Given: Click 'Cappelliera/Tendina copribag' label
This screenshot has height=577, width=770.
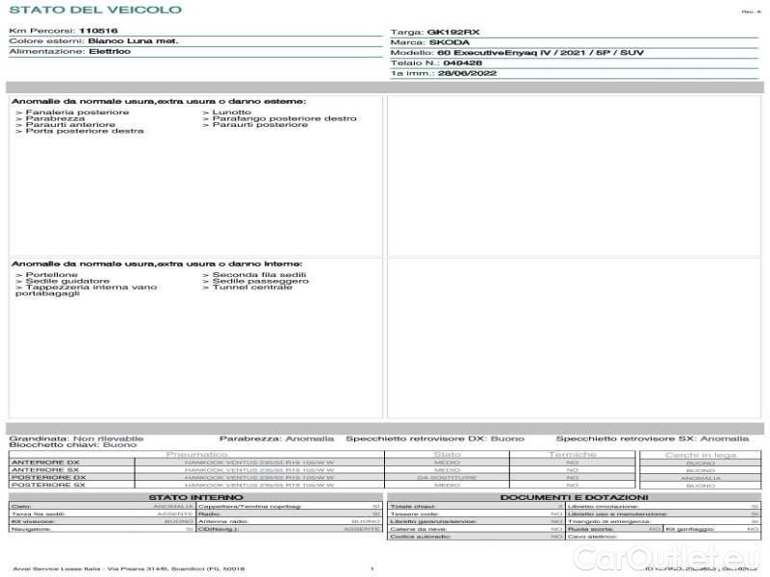Looking at the screenshot, I should click(250, 507).
